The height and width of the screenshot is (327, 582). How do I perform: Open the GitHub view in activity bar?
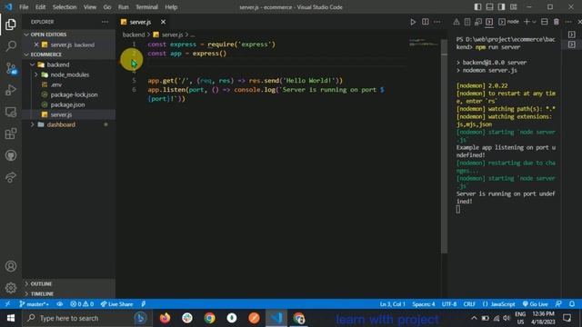[x=11, y=155]
